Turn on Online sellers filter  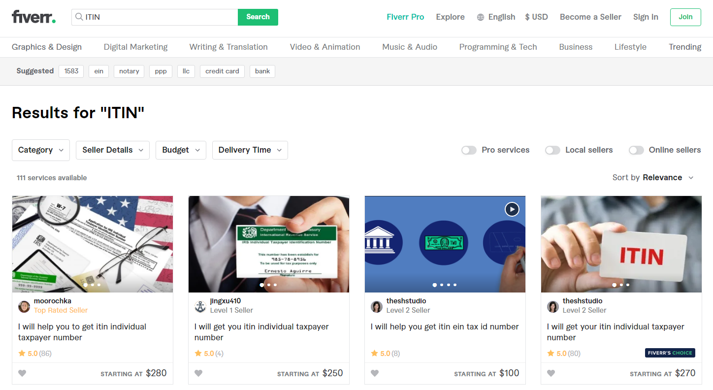pyautogui.click(x=636, y=150)
